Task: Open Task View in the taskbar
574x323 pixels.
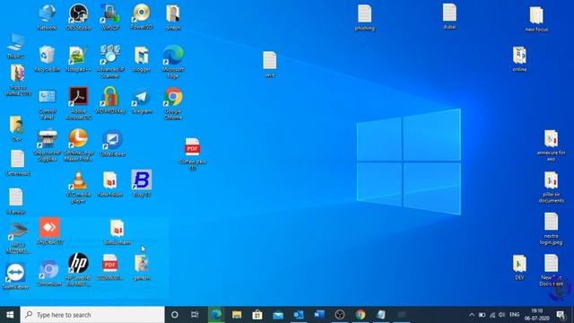Action: point(195,315)
